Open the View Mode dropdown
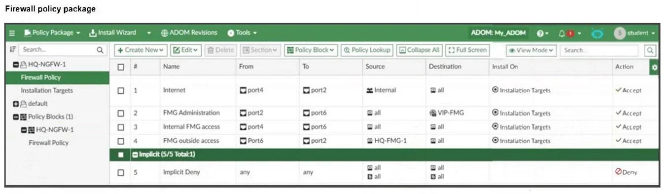 point(531,50)
